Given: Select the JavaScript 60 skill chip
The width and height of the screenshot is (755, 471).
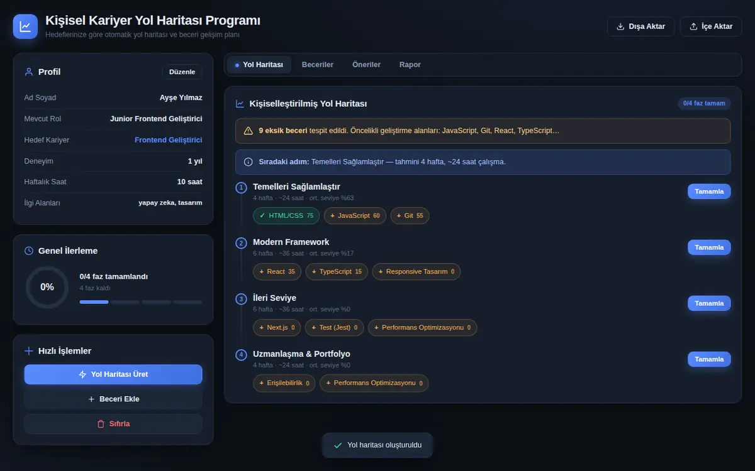Looking at the screenshot, I should click(355, 215).
